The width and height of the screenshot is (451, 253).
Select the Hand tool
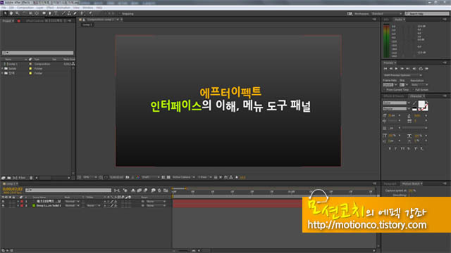[11, 13]
